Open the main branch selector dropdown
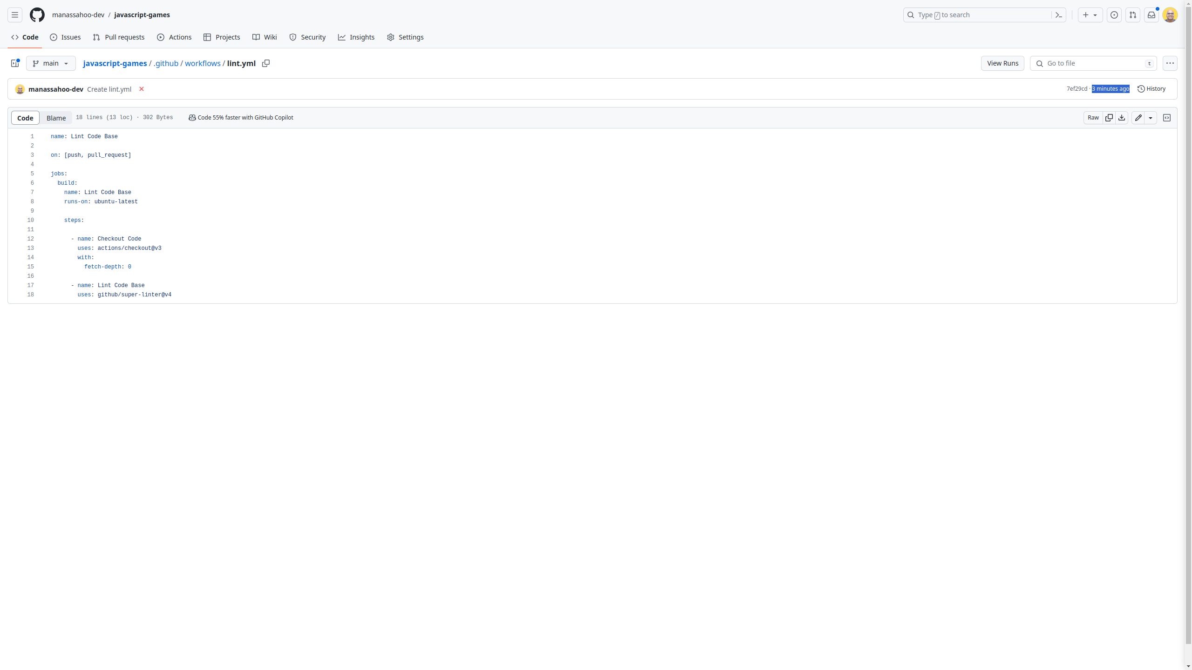The image size is (1192, 670). pyautogui.click(x=50, y=63)
